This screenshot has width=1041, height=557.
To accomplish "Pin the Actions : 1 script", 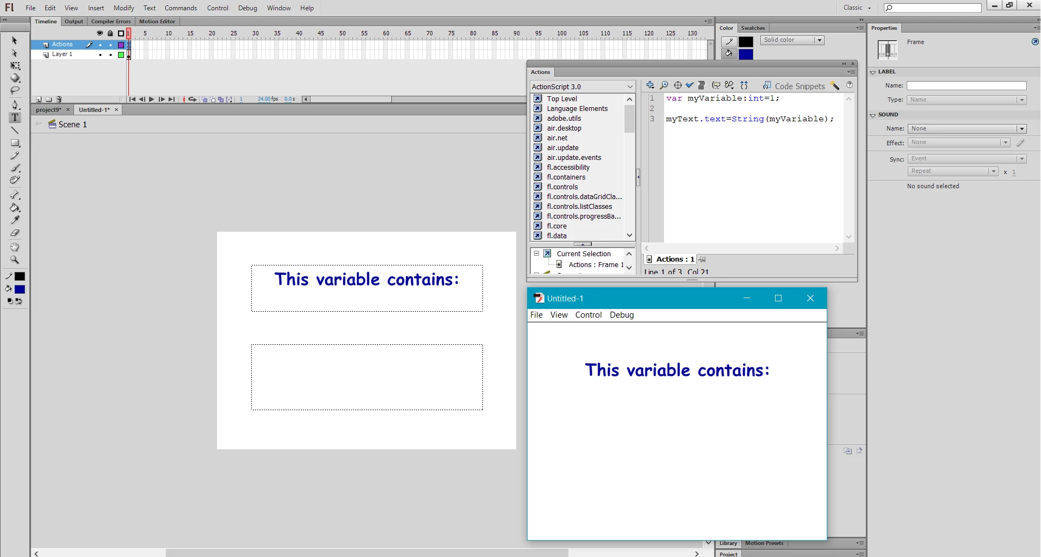I will tap(702, 259).
